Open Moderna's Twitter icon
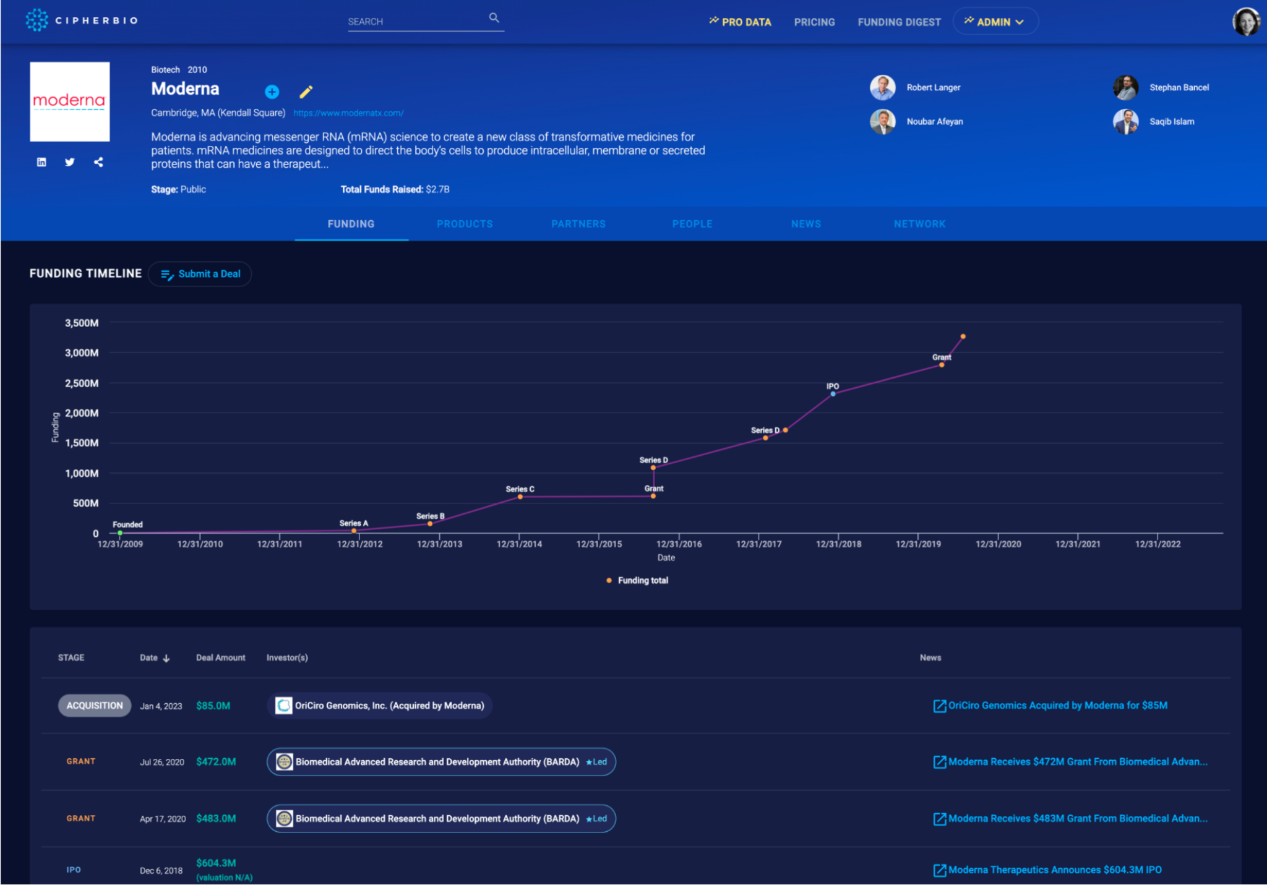The width and height of the screenshot is (1267, 885). pyautogui.click(x=70, y=162)
